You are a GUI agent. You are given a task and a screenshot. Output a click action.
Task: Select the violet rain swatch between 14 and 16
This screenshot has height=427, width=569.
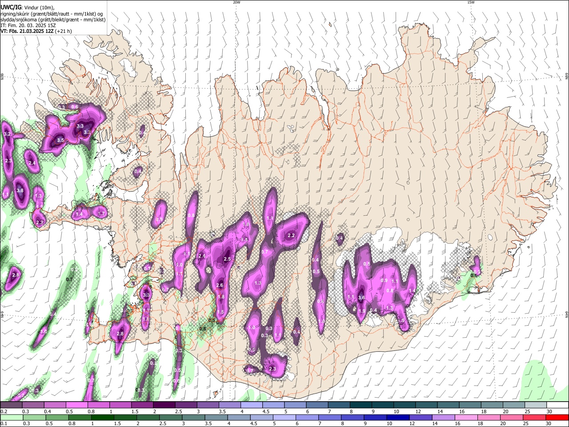click(443, 417)
